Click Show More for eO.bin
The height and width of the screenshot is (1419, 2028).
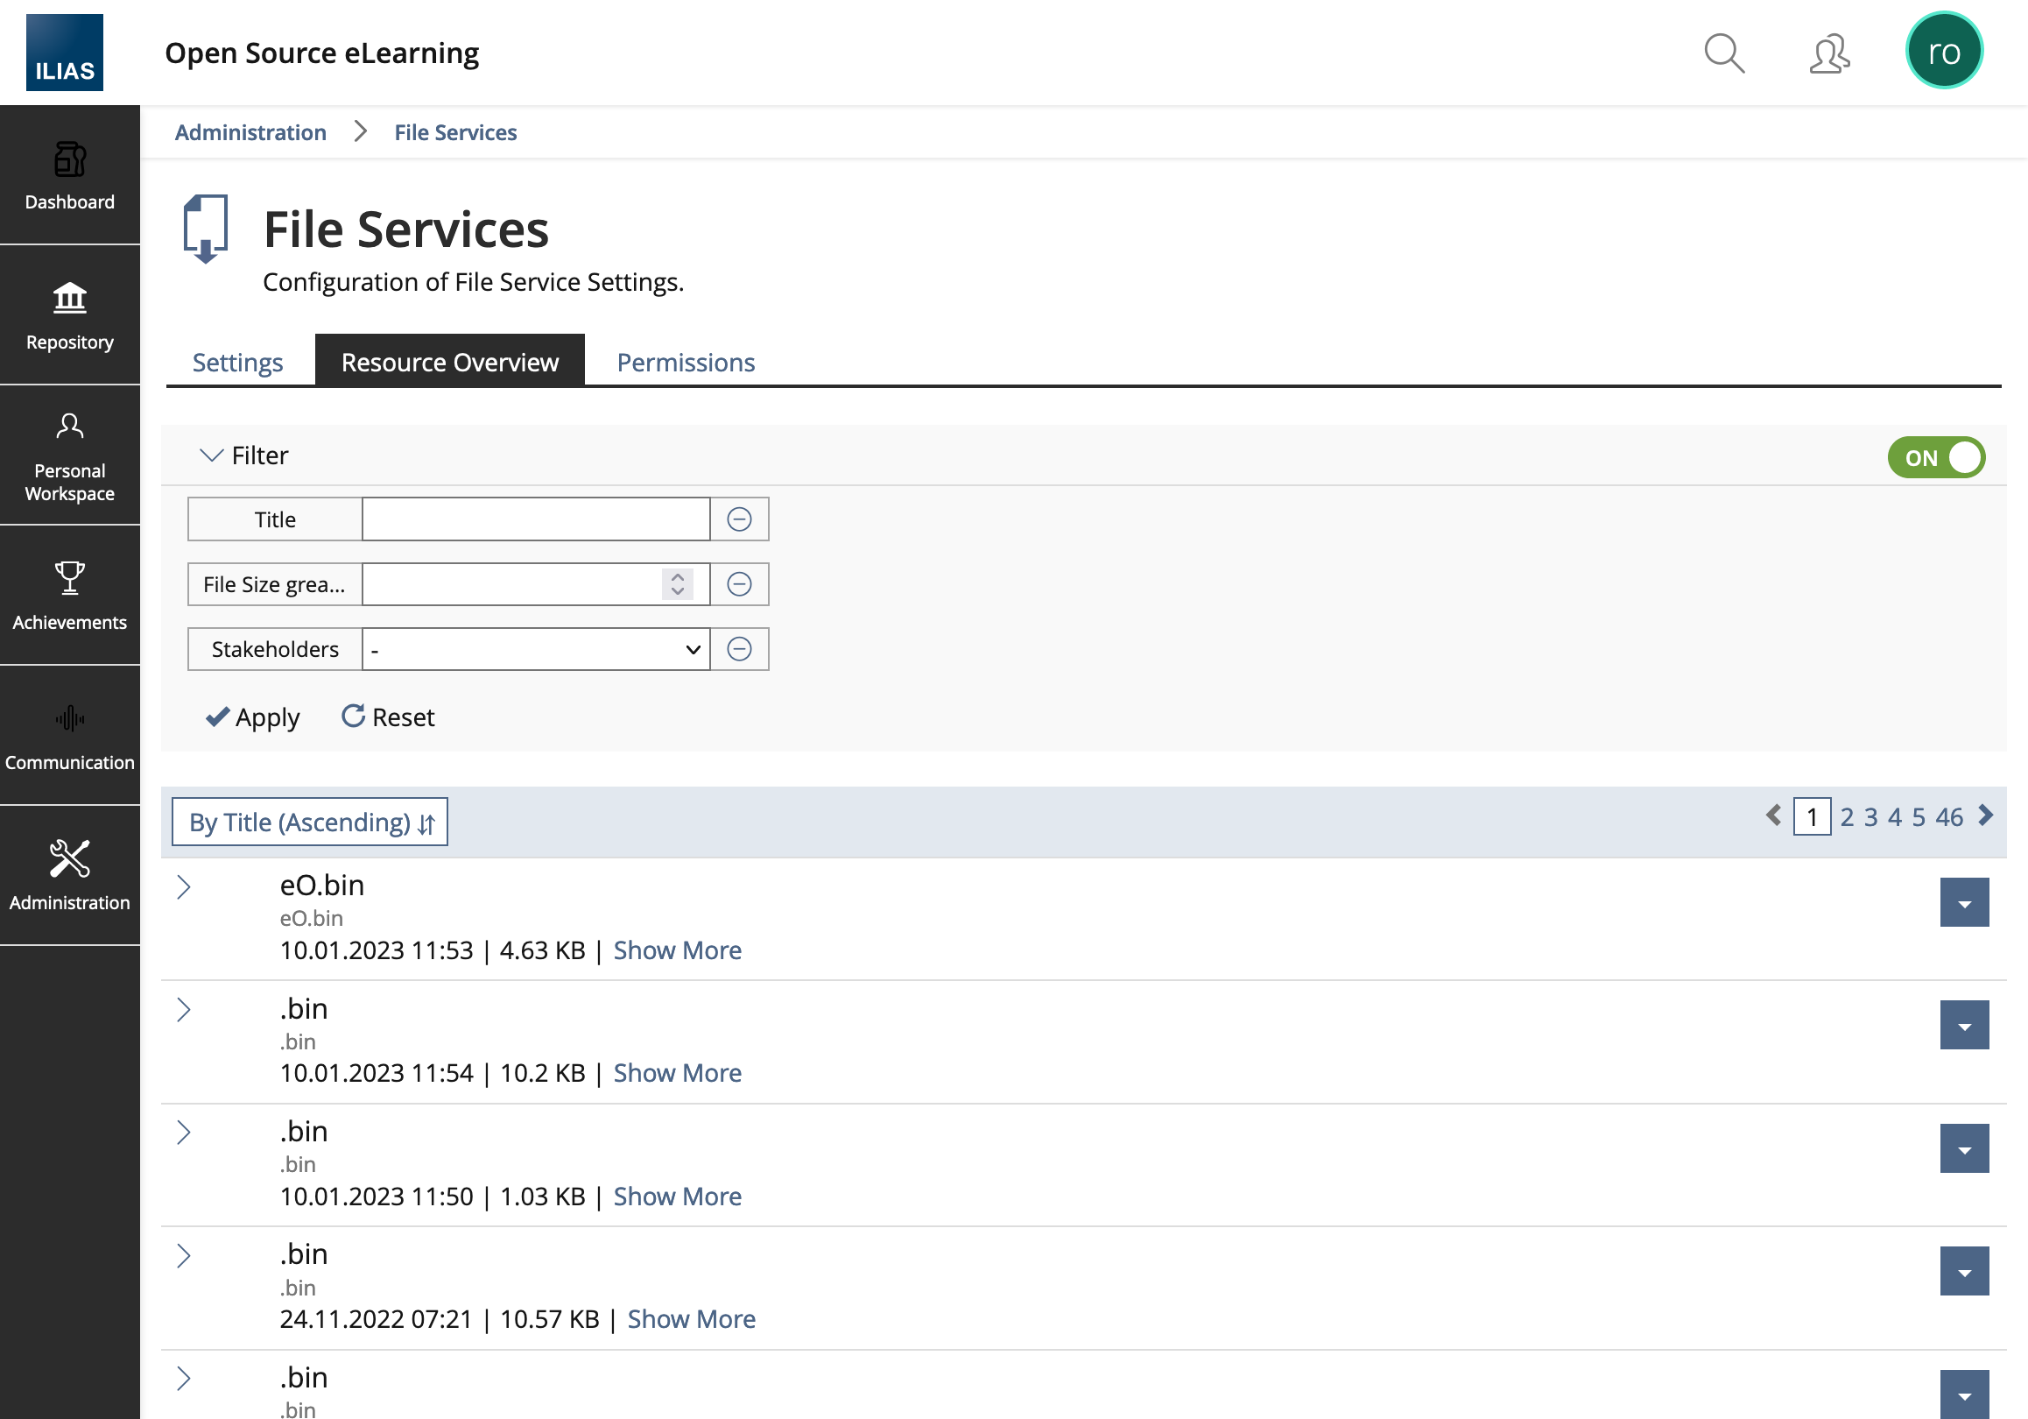click(x=678, y=950)
